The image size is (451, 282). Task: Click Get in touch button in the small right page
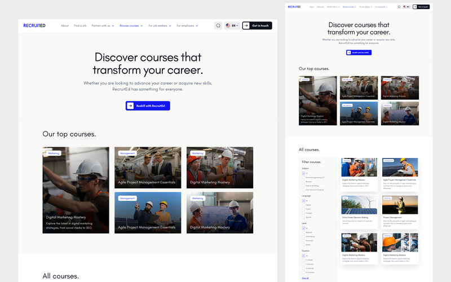click(421, 7)
